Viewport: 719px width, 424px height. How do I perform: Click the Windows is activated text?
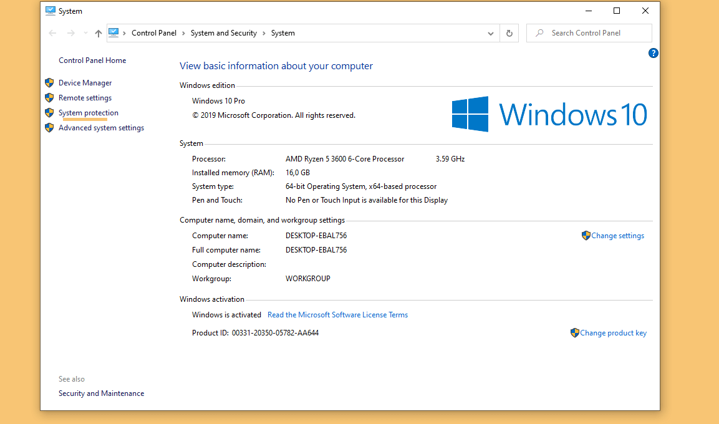click(226, 315)
